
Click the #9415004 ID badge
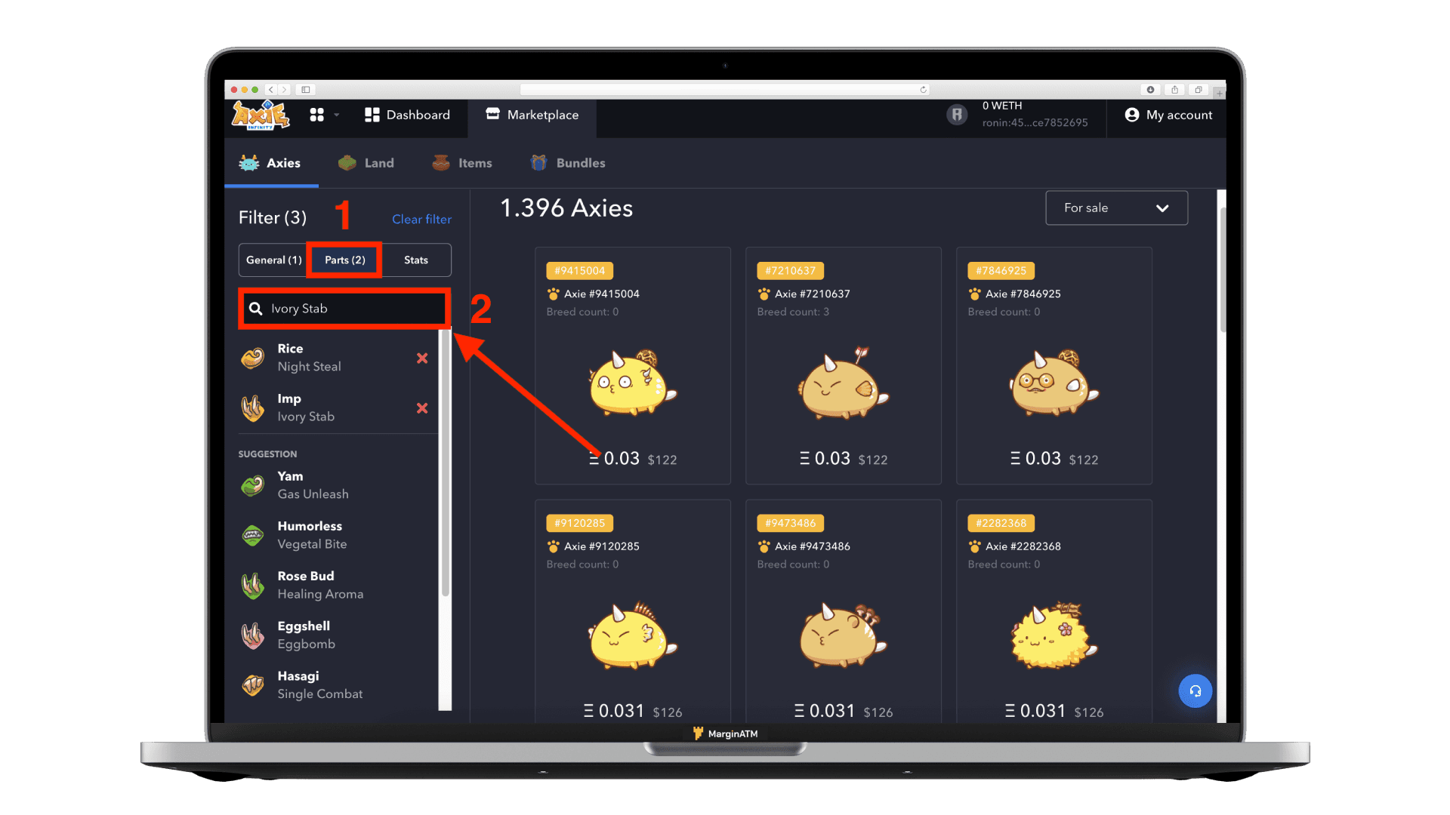pyautogui.click(x=579, y=270)
